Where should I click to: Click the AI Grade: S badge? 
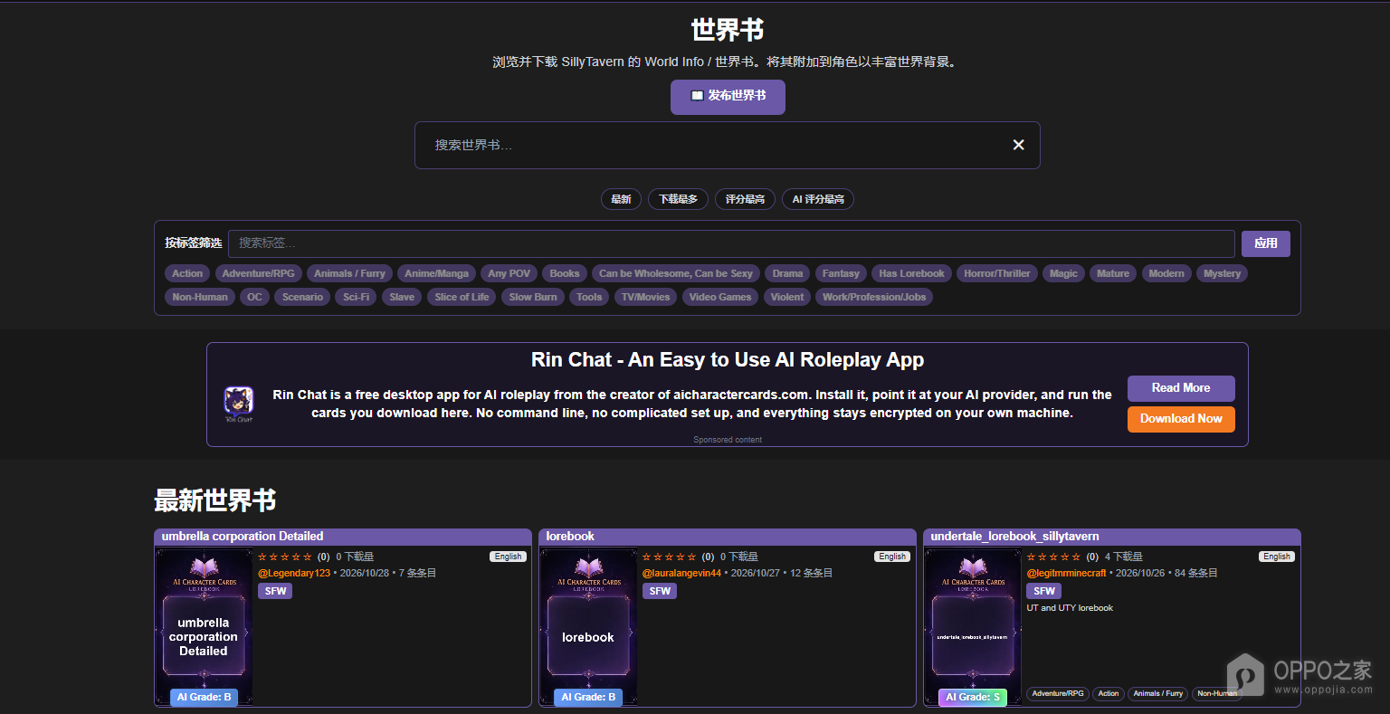973,698
